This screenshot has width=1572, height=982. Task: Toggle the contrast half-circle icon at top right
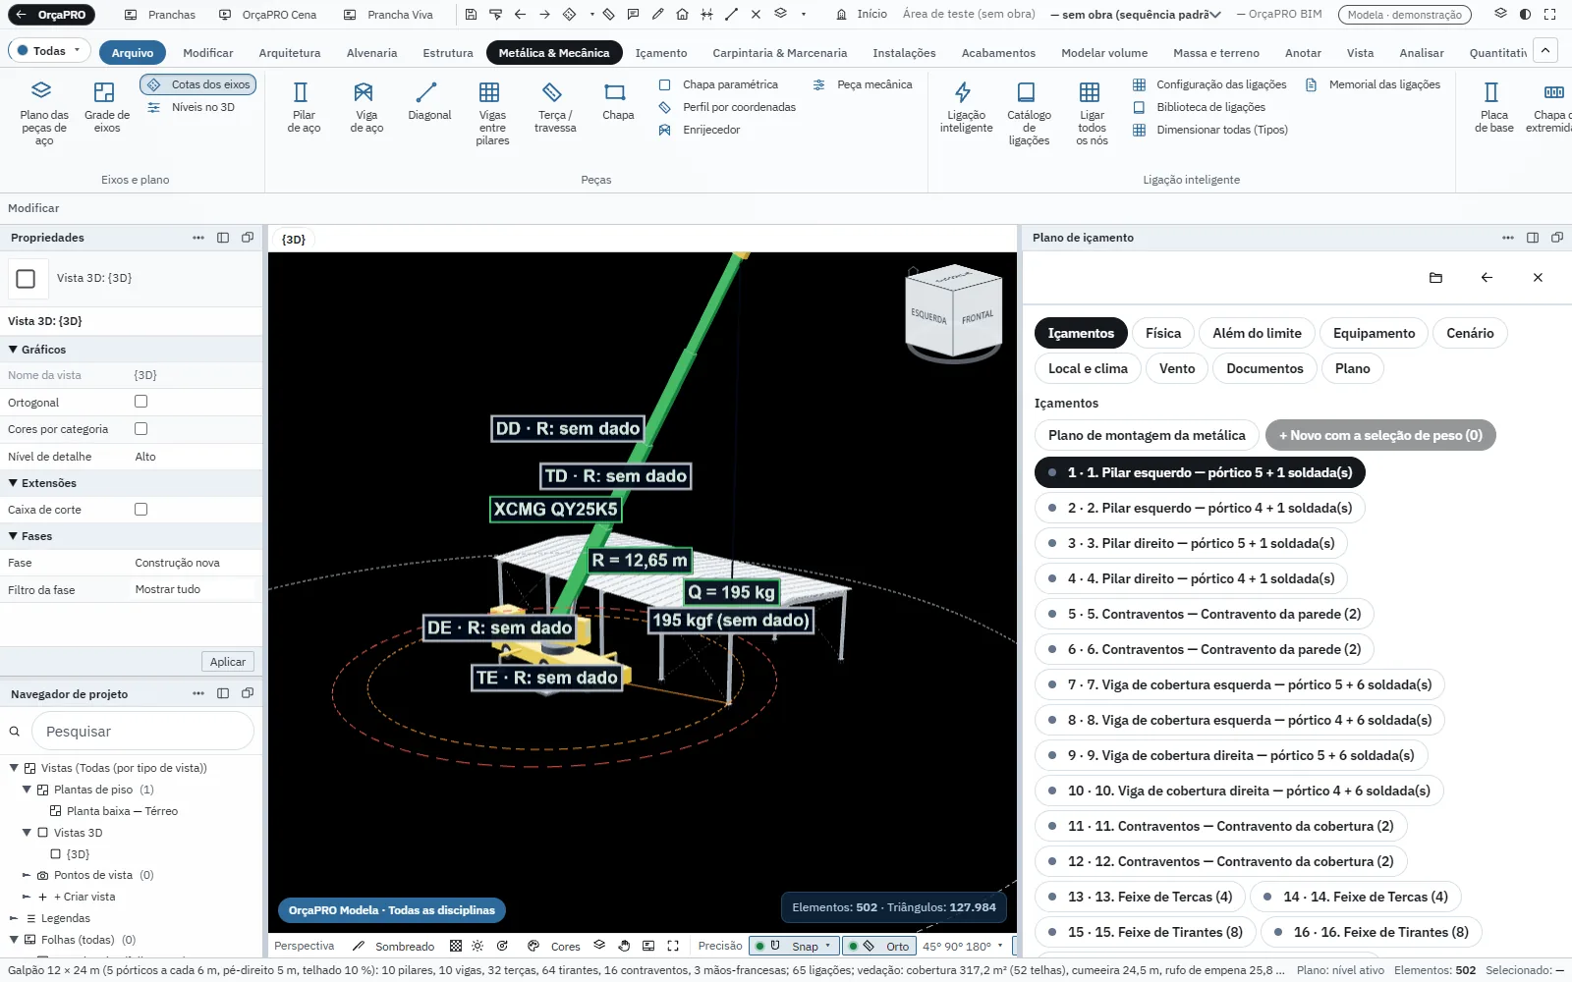point(1525,15)
